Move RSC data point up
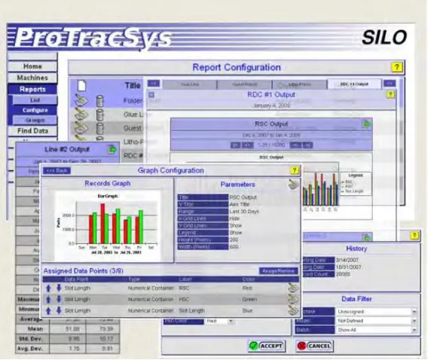The height and width of the screenshot is (360, 428). coord(48,288)
